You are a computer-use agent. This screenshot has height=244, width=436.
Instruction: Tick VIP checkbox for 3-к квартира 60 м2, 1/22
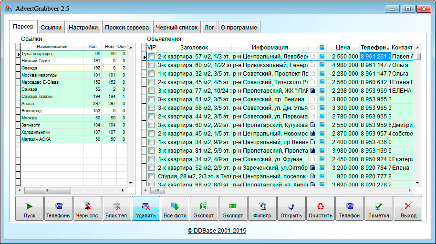(x=152, y=65)
